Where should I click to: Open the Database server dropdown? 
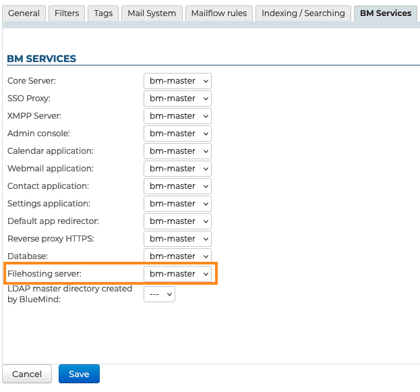click(x=177, y=256)
